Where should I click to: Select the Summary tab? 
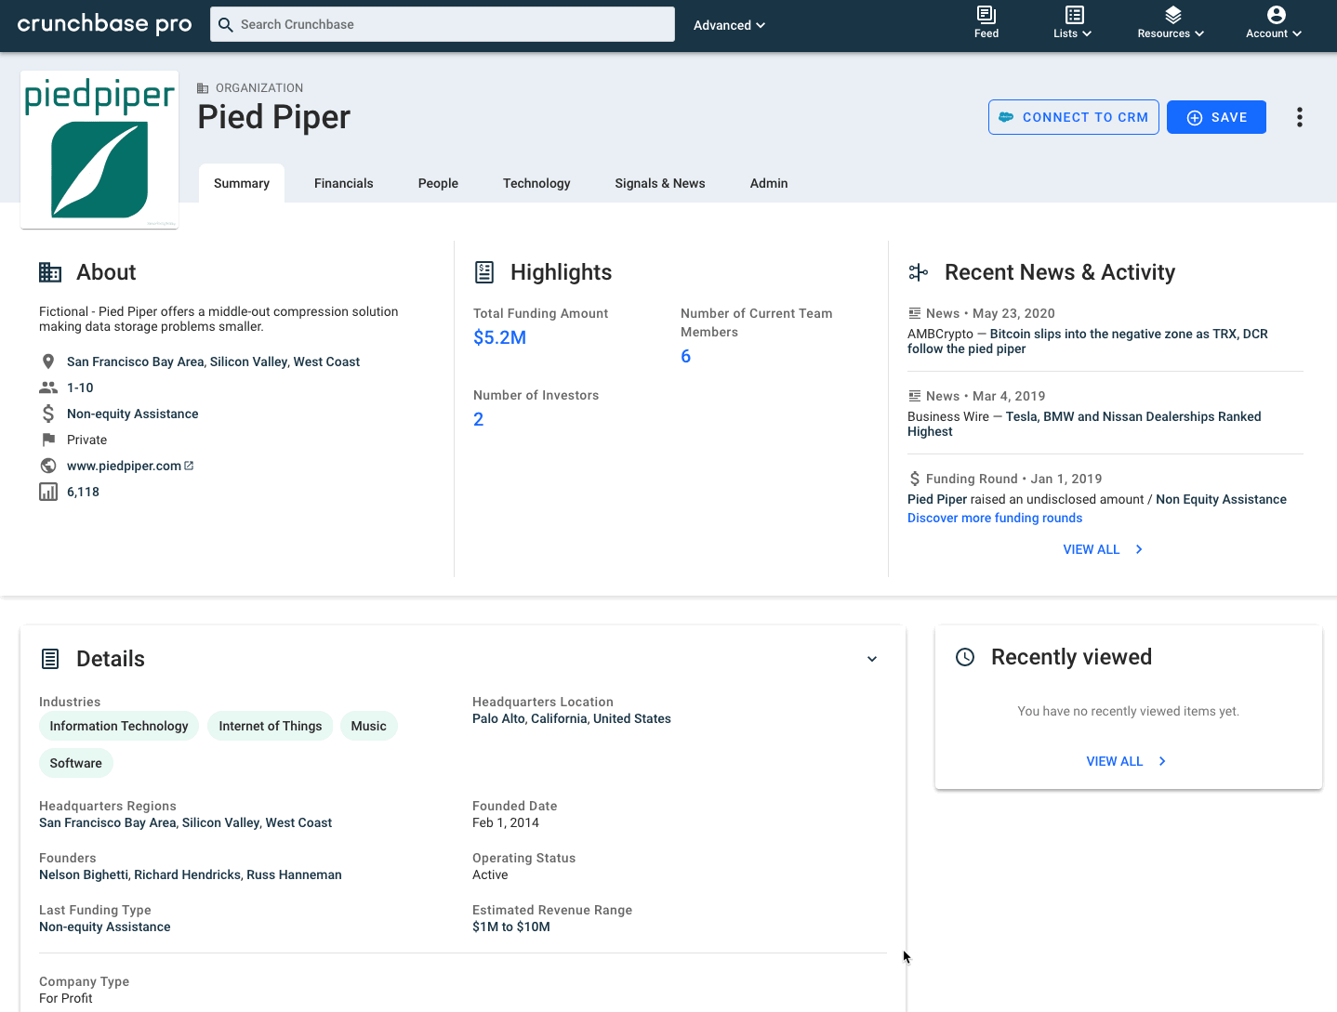click(x=242, y=183)
